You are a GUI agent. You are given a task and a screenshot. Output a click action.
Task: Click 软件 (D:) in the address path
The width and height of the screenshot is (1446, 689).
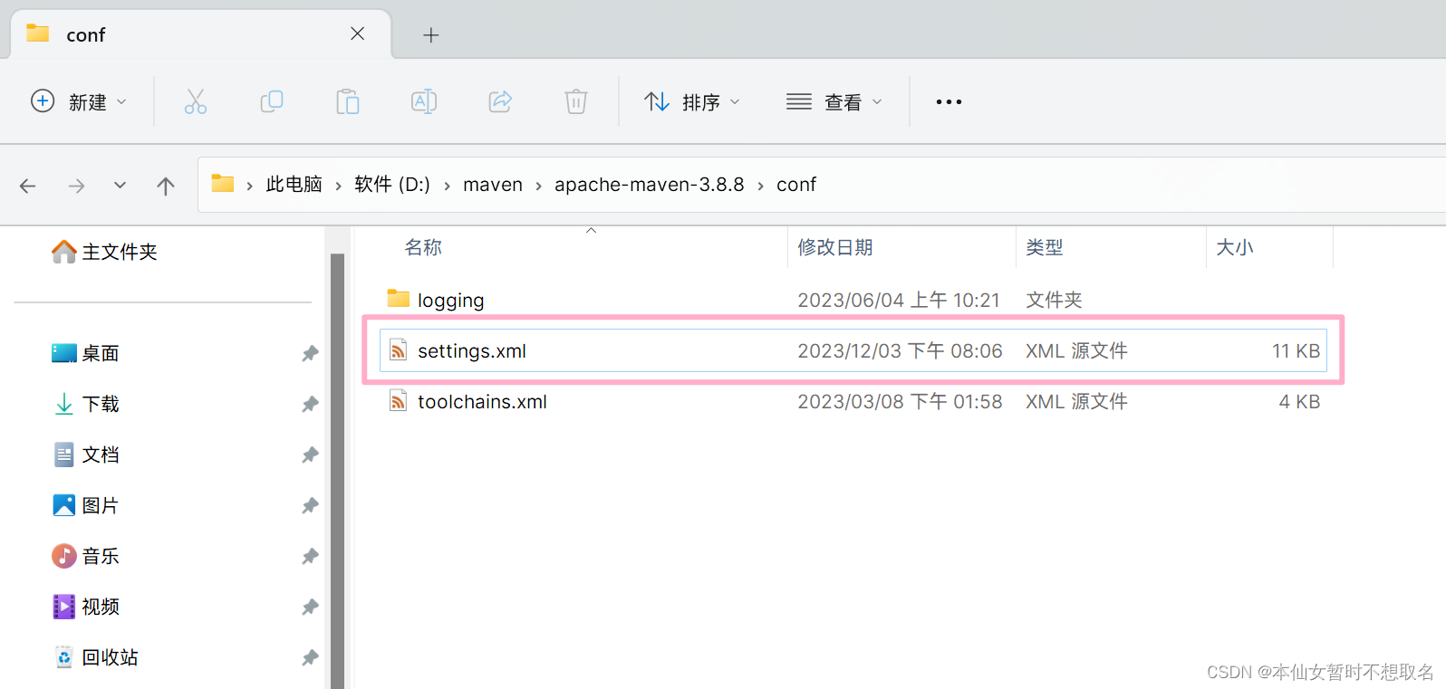[392, 185]
